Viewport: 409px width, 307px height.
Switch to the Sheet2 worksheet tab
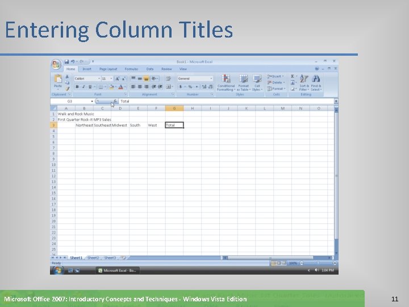(x=93, y=258)
